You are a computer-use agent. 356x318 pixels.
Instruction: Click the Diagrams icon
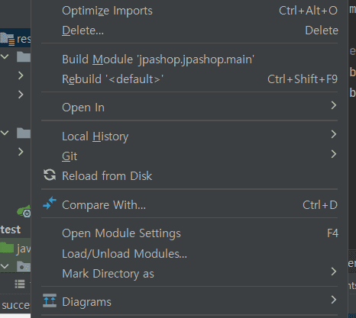(x=50, y=300)
